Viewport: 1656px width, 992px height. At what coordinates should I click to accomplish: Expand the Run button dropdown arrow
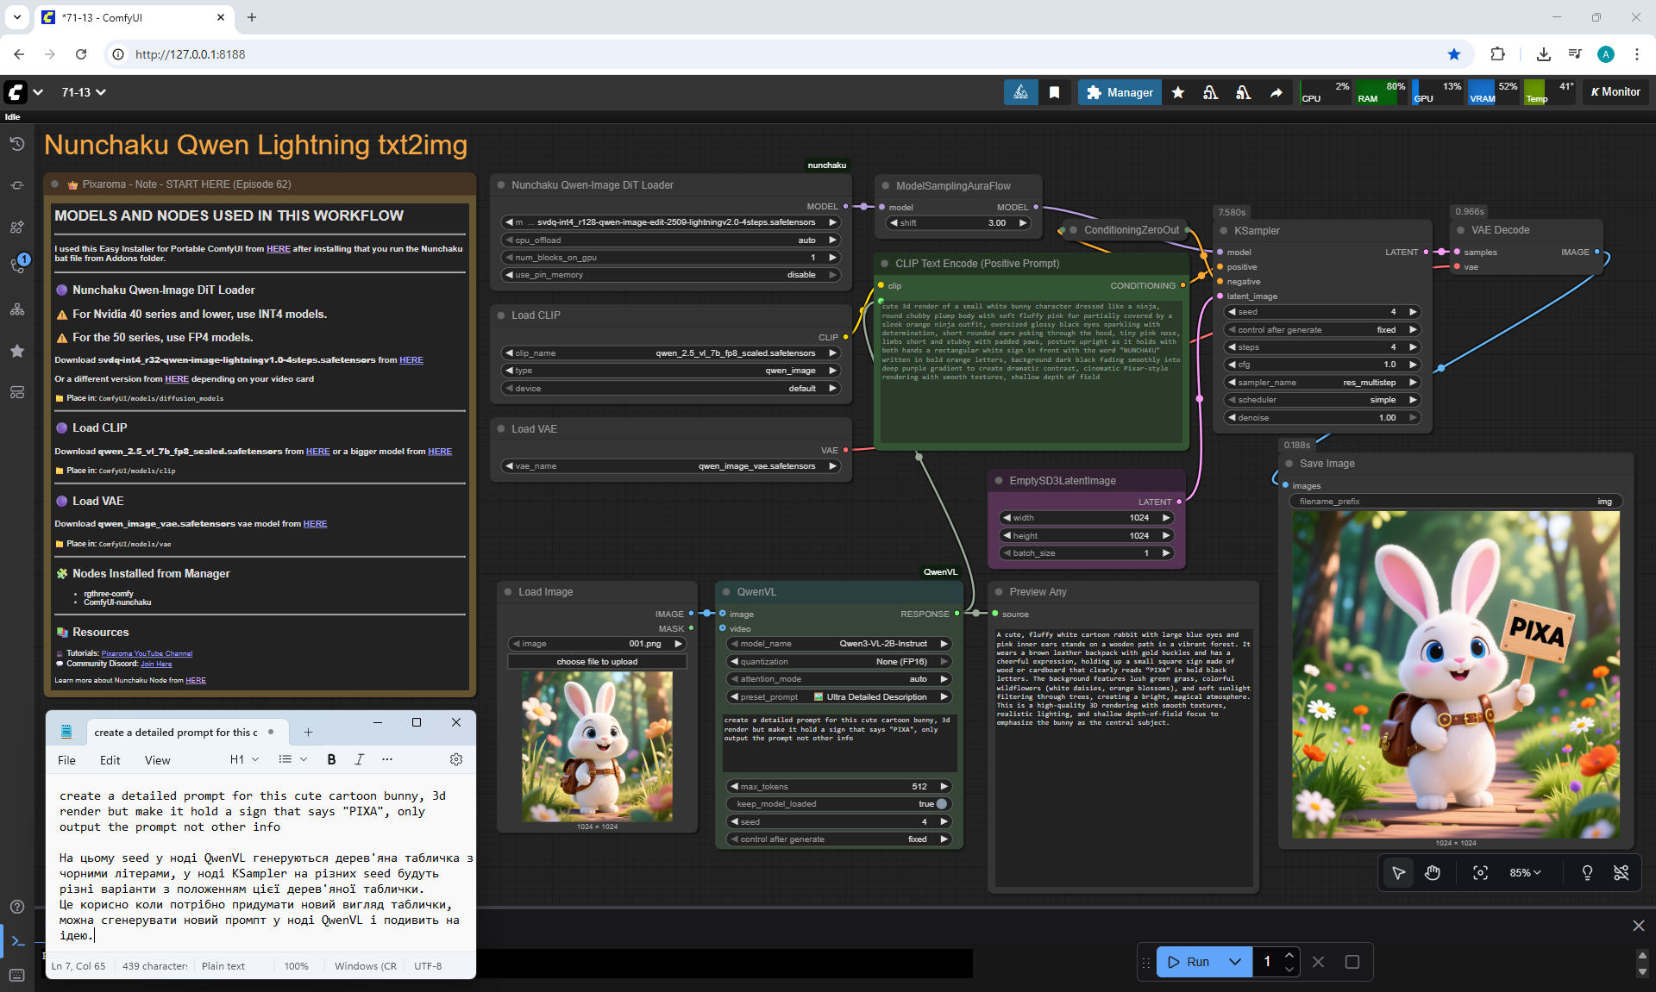[x=1235, y=962]
